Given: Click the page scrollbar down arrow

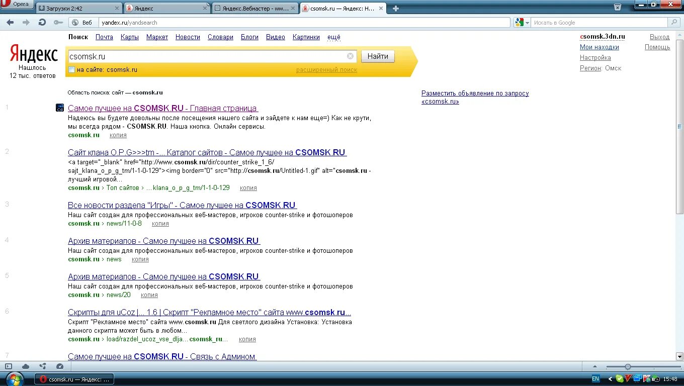Looking at the screenshot, I should click(680, 356).
